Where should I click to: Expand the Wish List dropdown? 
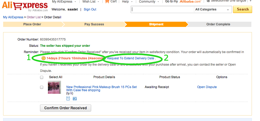[91, 2]
